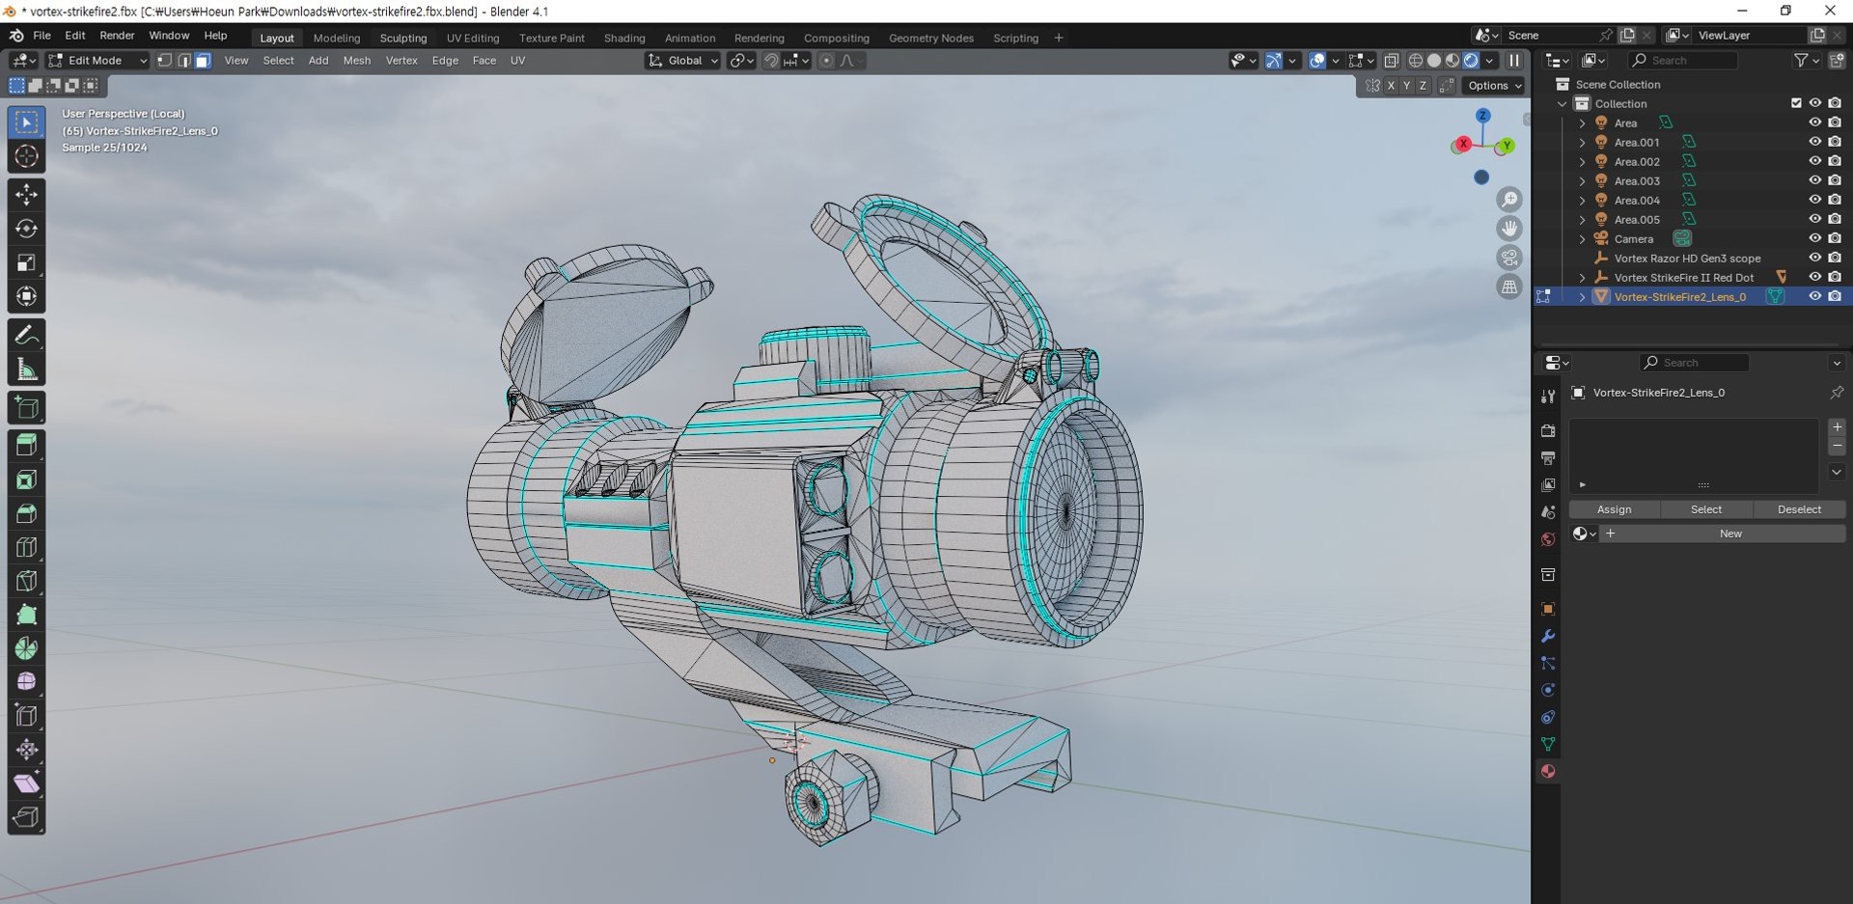Open outliner filter dropdown
The image size is (1853, 904).
[1806, 61]
